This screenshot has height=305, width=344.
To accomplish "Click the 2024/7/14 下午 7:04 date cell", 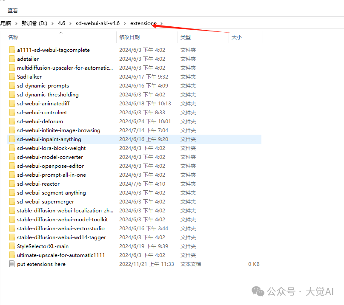I will 144,130.
